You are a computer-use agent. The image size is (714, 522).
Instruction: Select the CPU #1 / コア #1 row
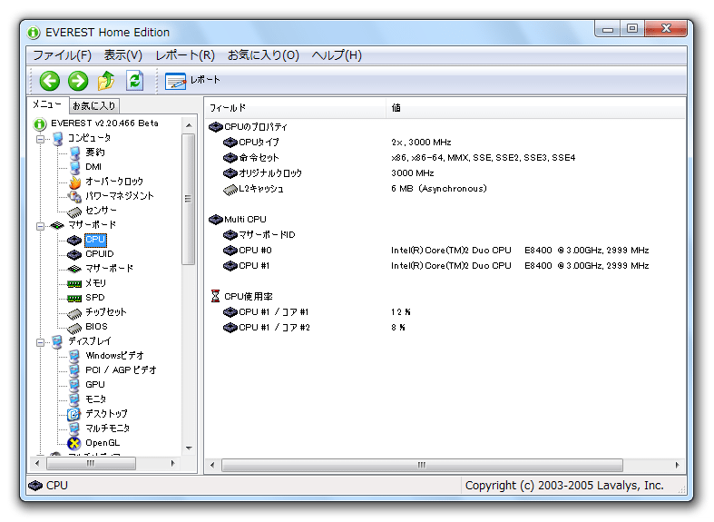click(x=445, y=312)
